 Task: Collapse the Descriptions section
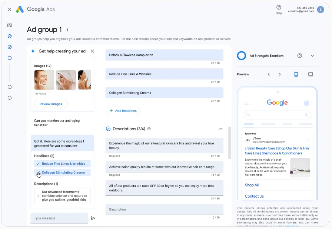pyautogui.click(x=220, y=129)
